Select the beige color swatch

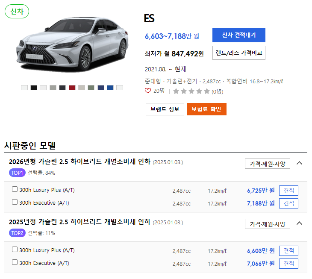coord(82,88)
